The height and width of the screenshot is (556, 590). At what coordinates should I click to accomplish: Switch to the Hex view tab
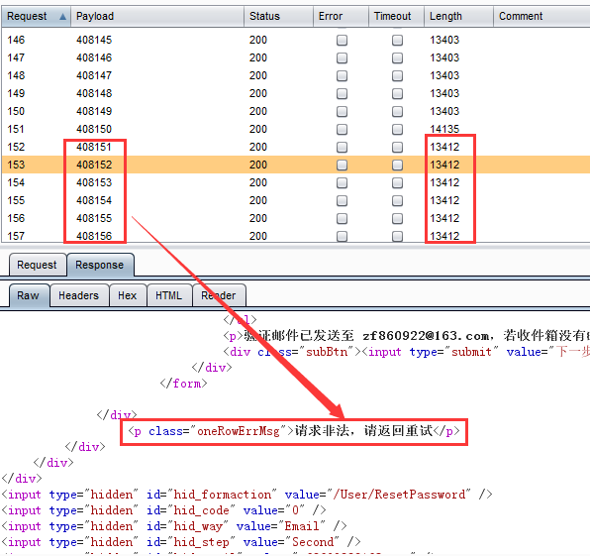pos(128,295)
